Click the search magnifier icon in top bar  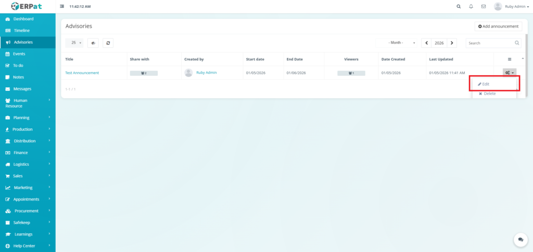click(458, 7)
